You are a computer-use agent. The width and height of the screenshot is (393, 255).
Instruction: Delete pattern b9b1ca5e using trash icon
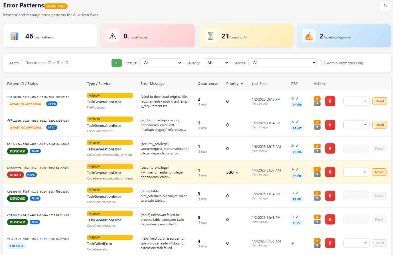point(330,148)
